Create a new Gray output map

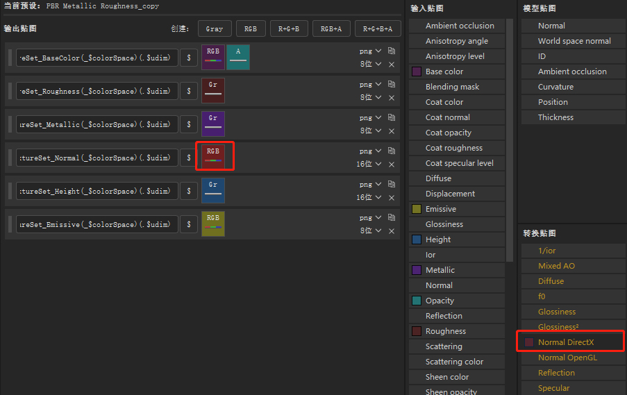[x=215, y=28]
